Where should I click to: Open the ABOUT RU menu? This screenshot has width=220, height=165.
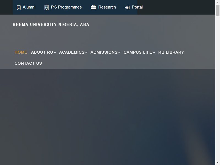pos(42,52)
